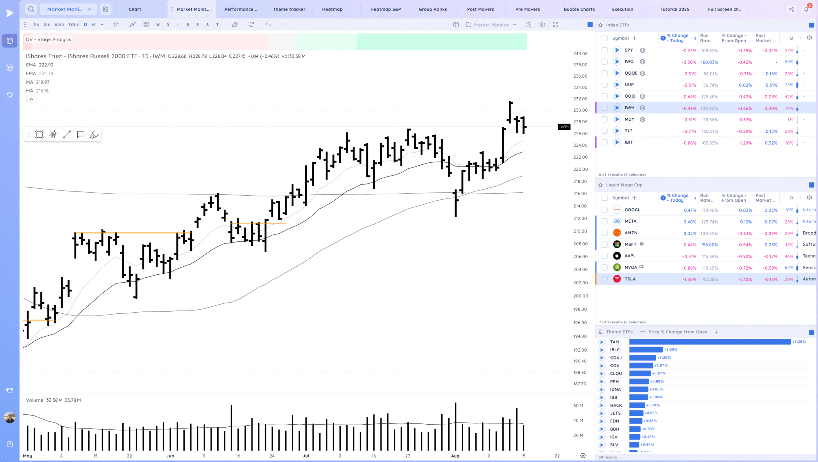Click the blue Liquid Mega Cap color square
The width and height of the screenshot is (818, 462).
[x=811, y=185]
